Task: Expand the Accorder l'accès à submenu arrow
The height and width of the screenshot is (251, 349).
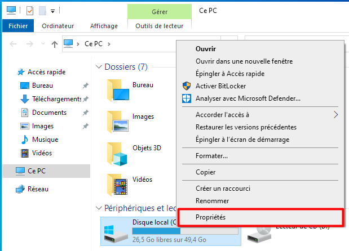Action: [335, 115]
